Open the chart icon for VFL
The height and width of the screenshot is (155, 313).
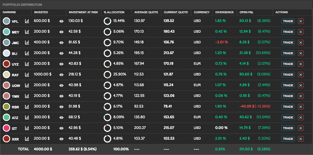click(27, 21)
